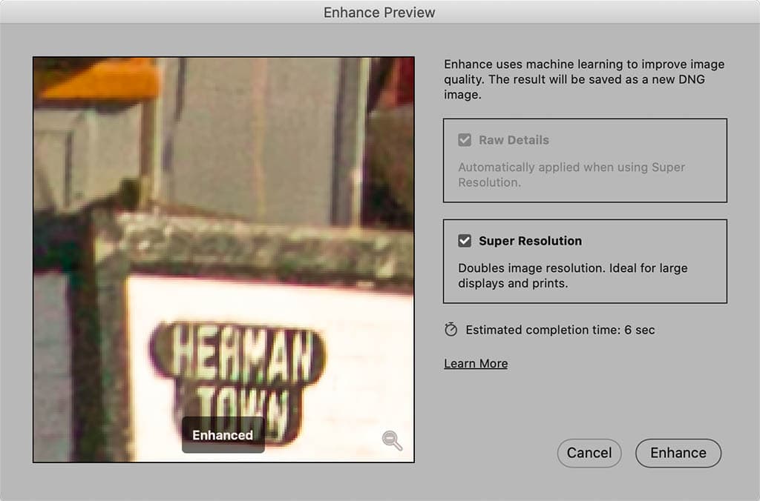
Task: Click the 'Super Resolution' label text
Action: click(530, 241)
